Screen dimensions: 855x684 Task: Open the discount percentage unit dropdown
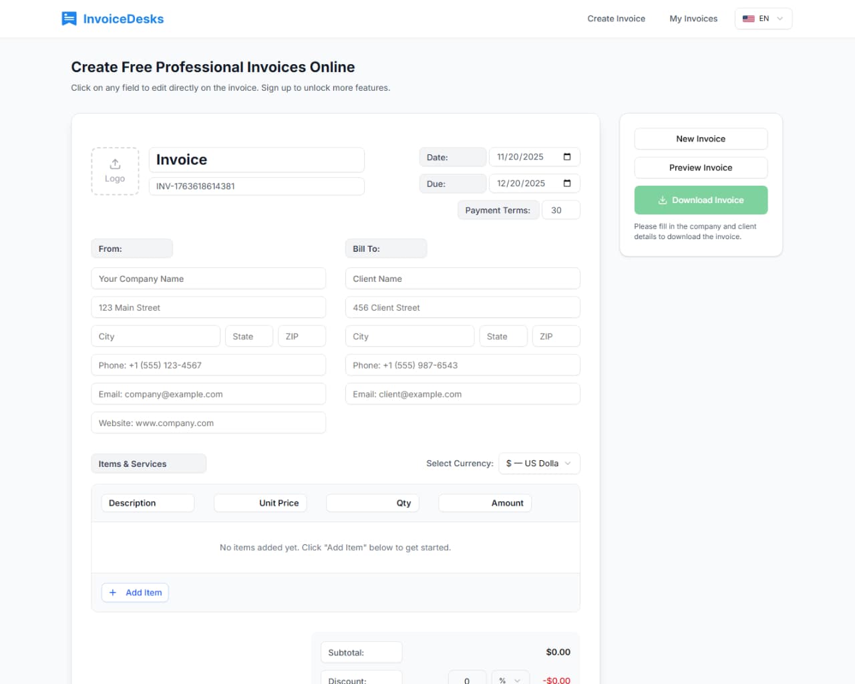pyautogui.click(x=510, y=679)
